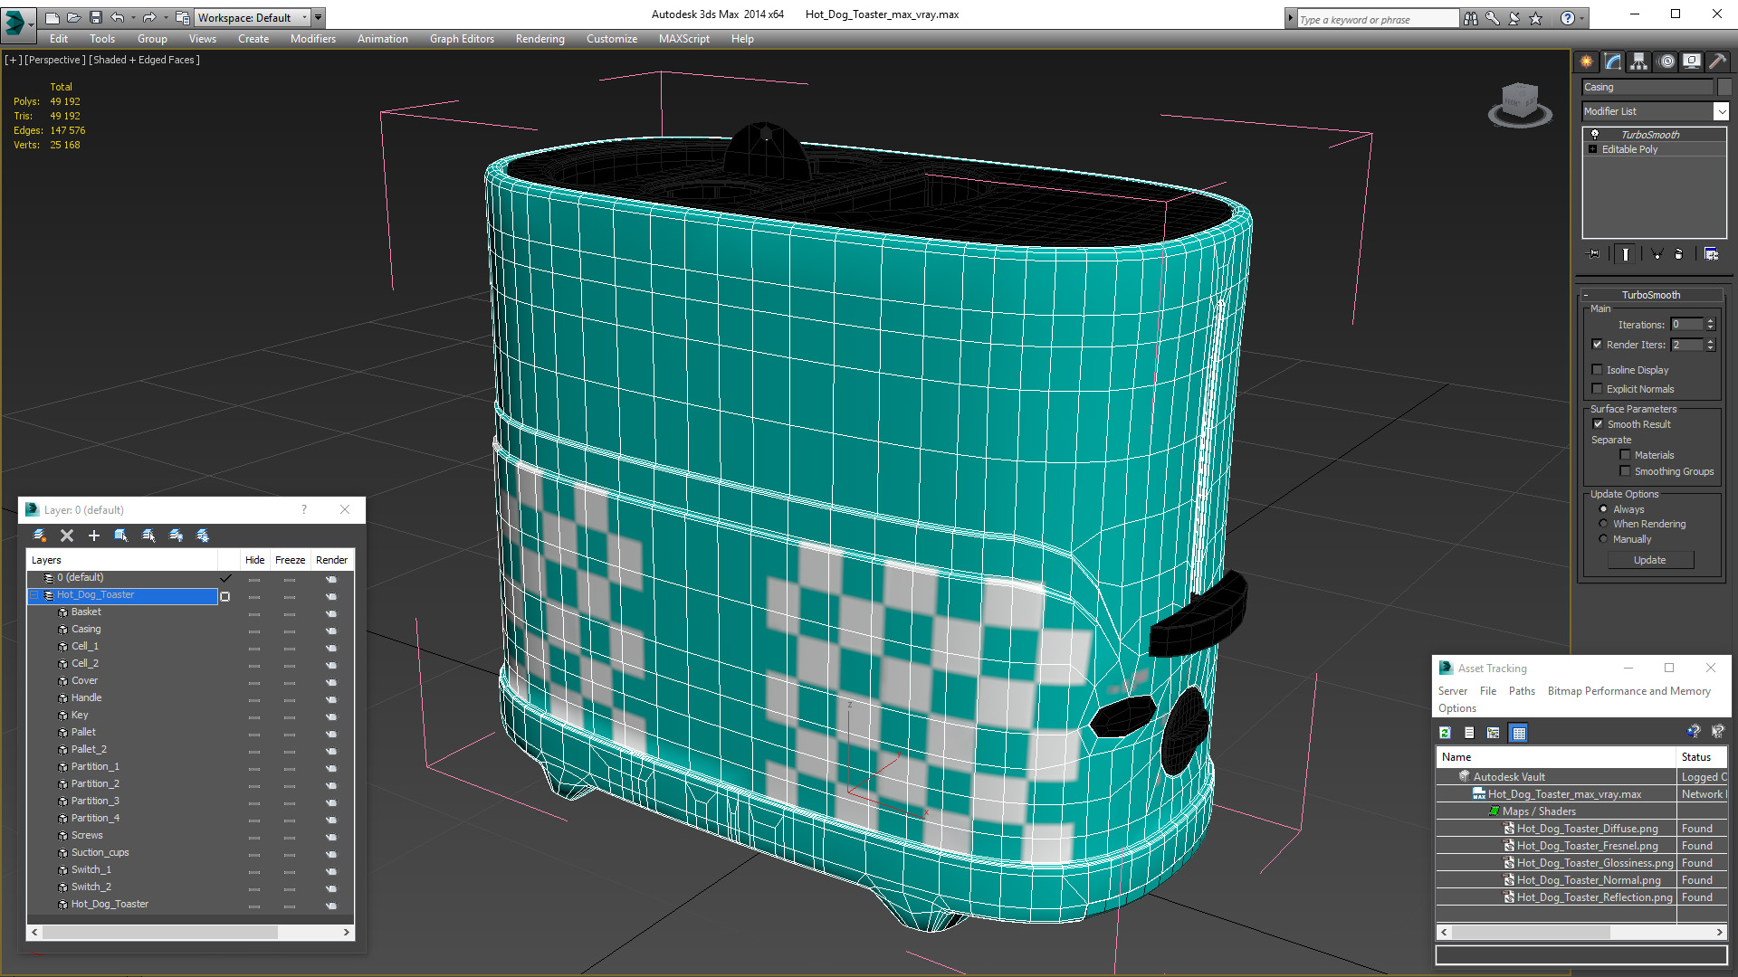
Task: Enable Isoline Display checkbox
Action: click(1598, 370)
